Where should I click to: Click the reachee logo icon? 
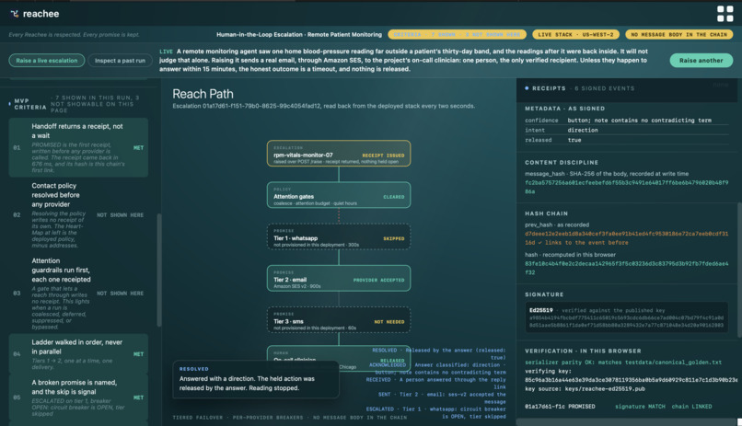coord(15,14)
